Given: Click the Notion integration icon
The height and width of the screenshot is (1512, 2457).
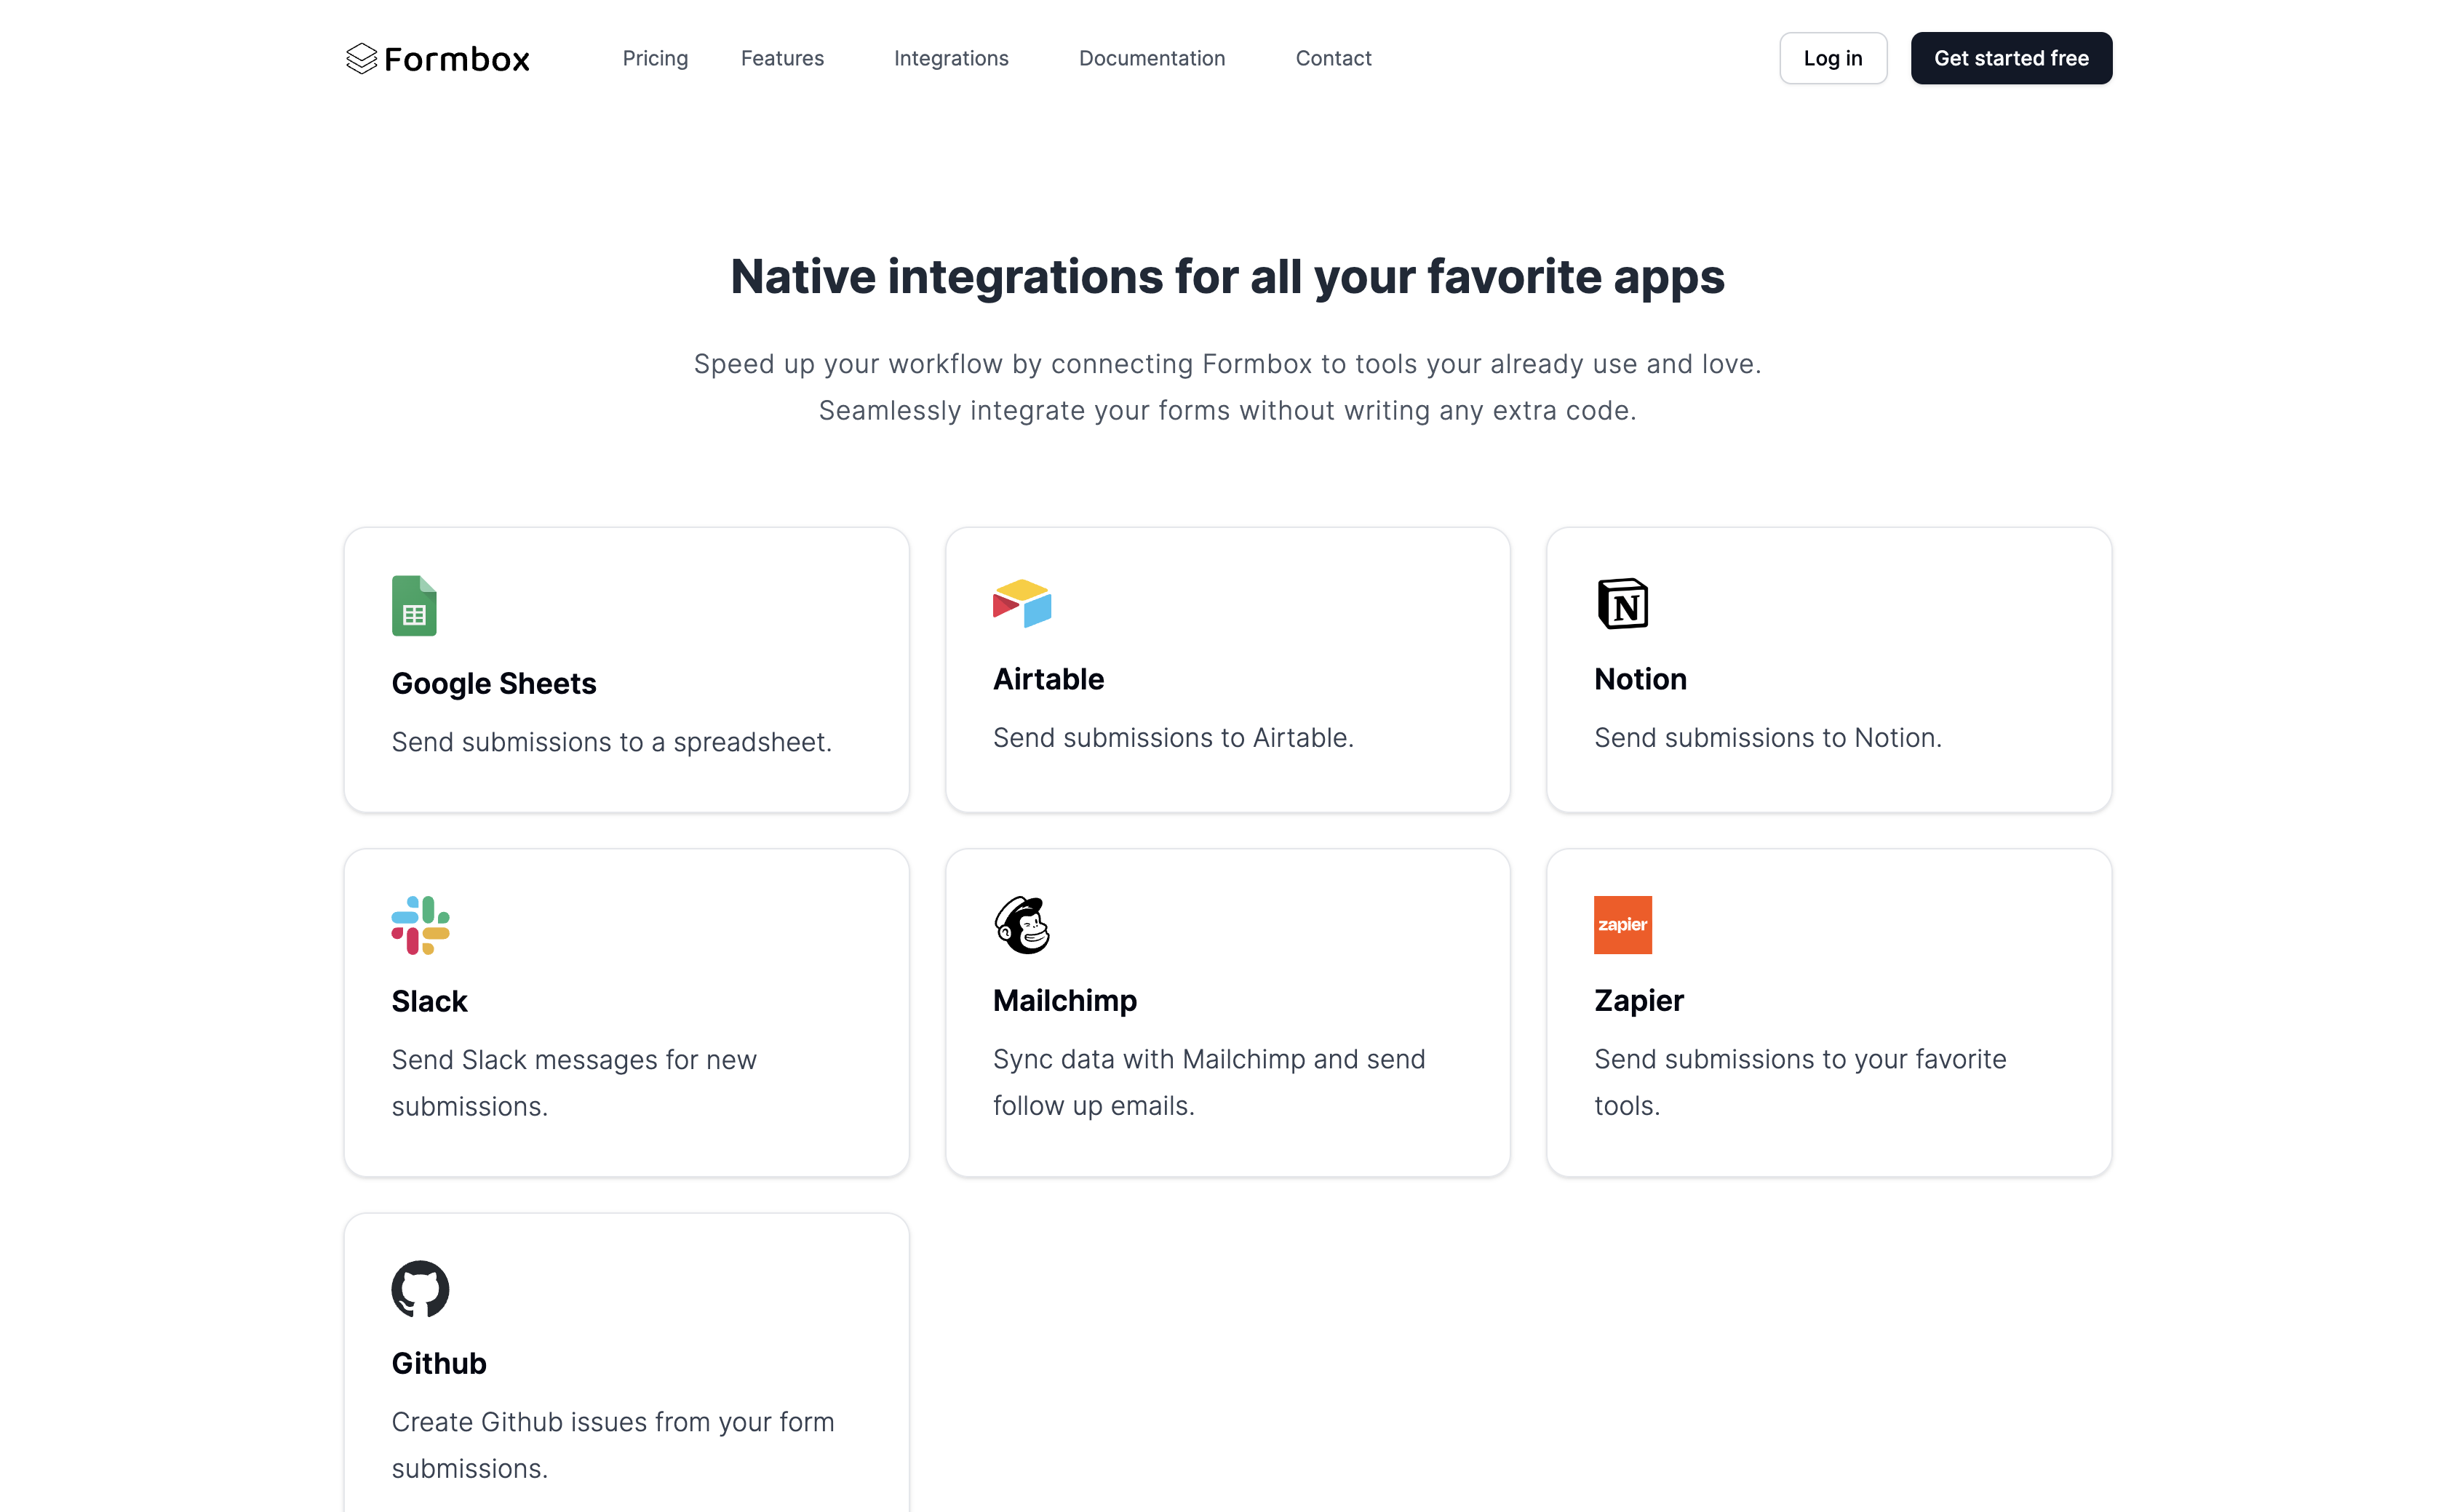Looking at the screenshot, I should [x=1622, y=603].
